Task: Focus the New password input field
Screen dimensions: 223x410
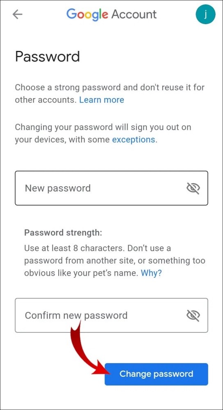Action: (x=111, y=188)
